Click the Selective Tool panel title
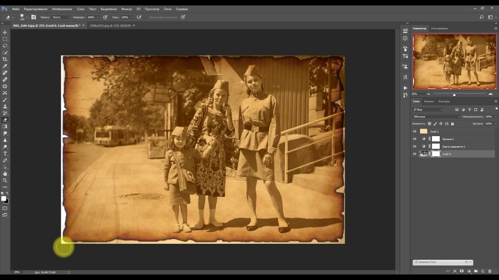 pyautogui.click(x=427, y=262)
